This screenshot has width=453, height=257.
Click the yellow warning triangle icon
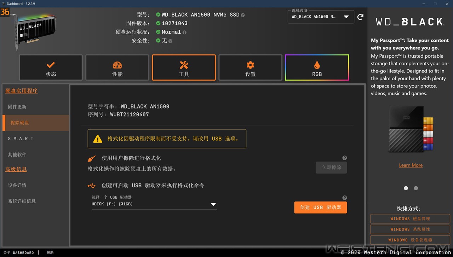98,139
